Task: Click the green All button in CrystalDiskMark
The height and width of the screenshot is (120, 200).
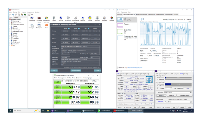Action: click(x=57, y=82)
